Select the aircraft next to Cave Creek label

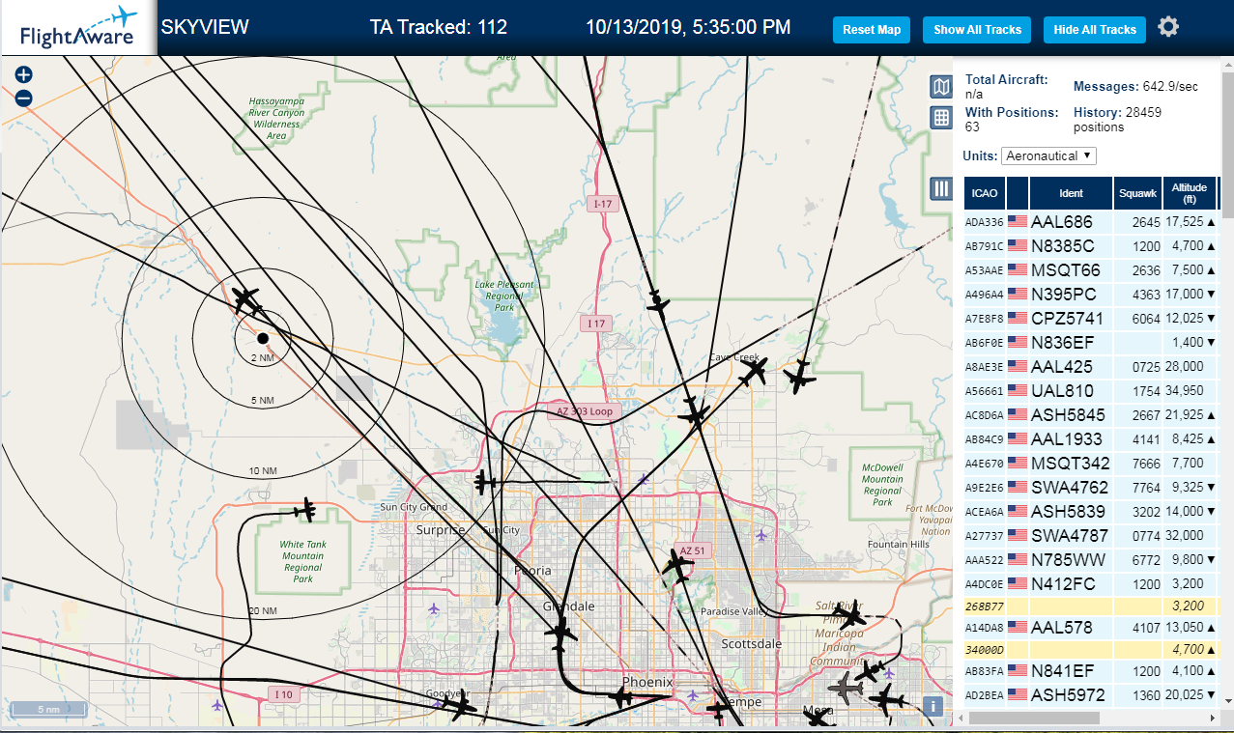[754, 372]
